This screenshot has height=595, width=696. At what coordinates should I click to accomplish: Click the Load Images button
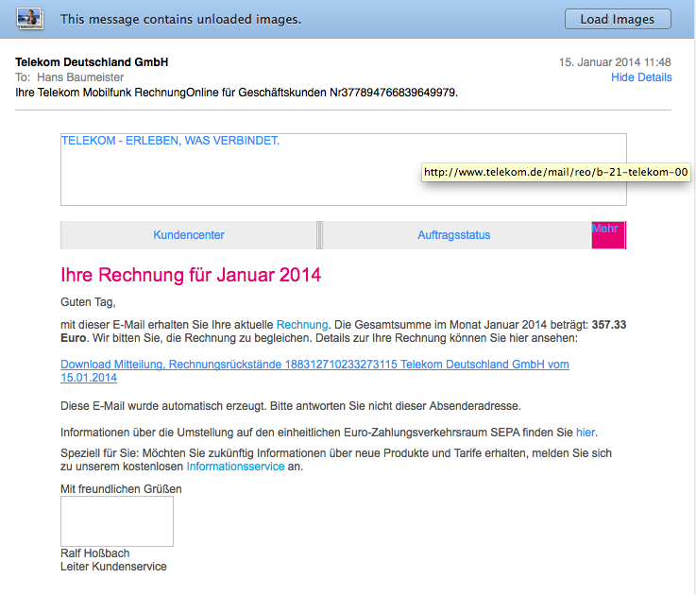618,19
